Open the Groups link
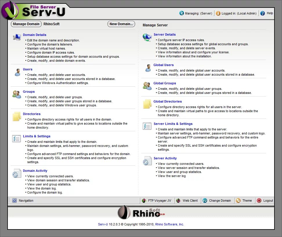This screenshot has height=237, width=282. 29,92
